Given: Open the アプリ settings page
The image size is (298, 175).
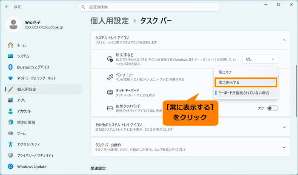Looking at the screenshot, I should [43, 100].
